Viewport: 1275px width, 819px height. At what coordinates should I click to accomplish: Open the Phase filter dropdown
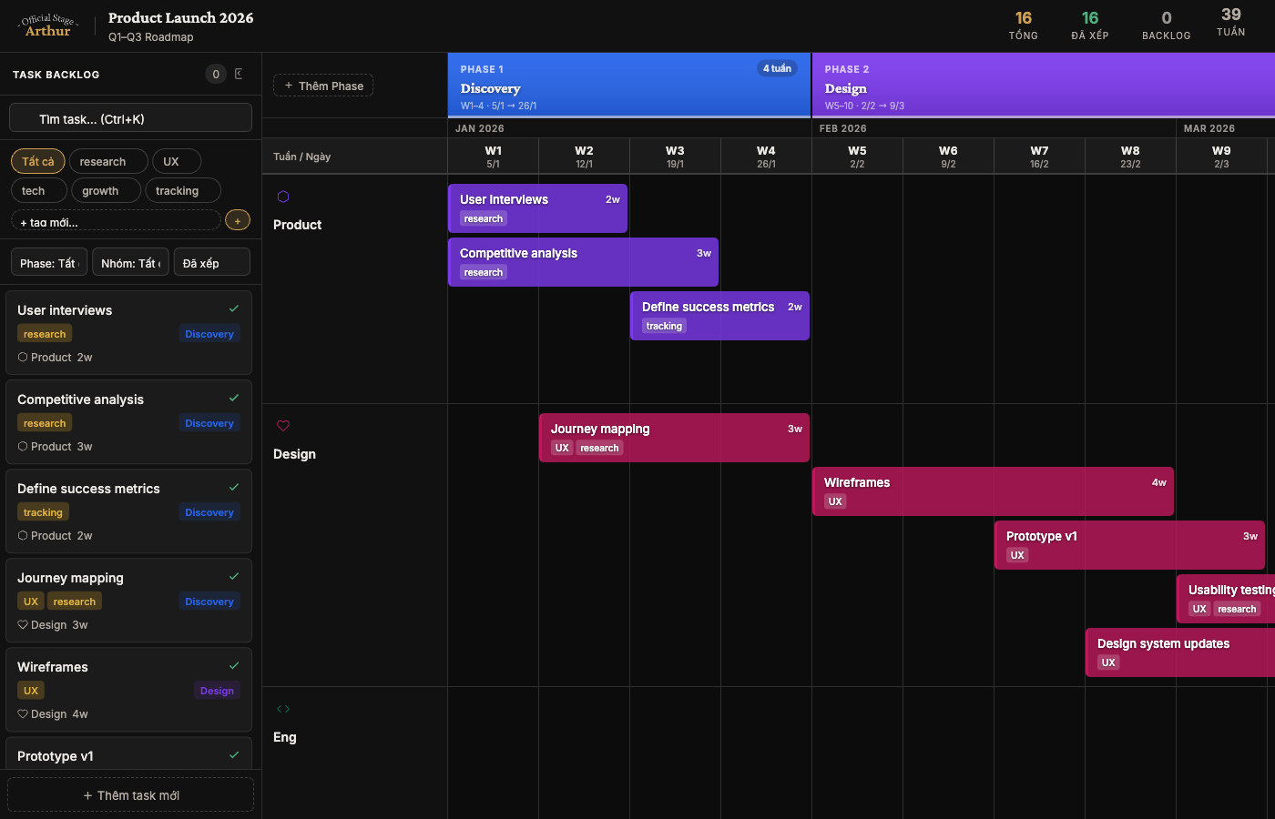[x=49, y=262]
